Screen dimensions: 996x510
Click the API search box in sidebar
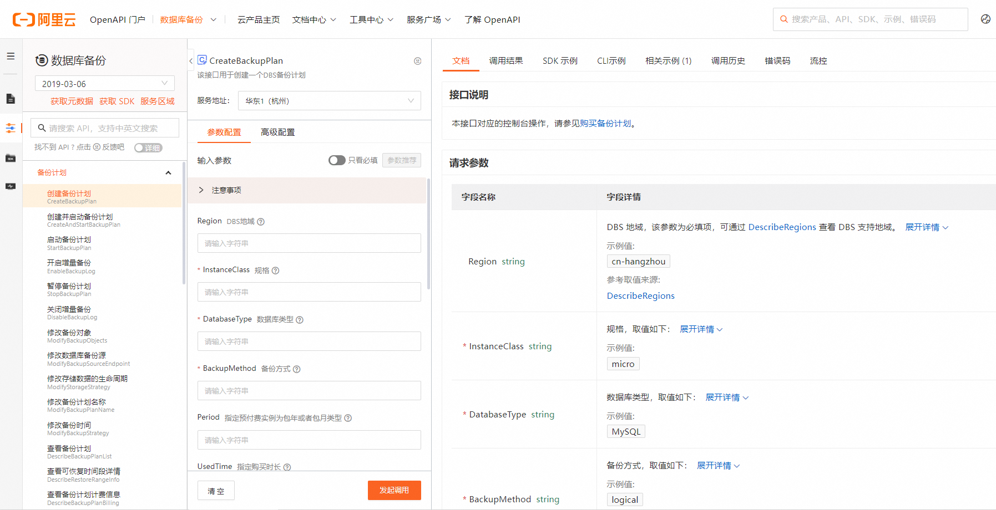click(105, 128)
